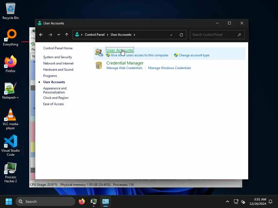Open Credential Manager heading
This screenshot has width=278, height=208.
pos(125,63)
